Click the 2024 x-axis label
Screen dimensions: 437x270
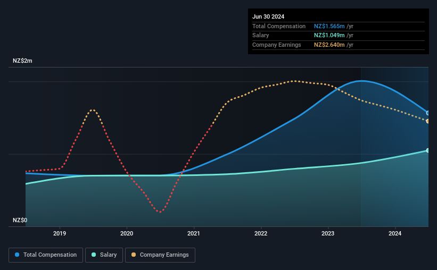pos(395,233)
